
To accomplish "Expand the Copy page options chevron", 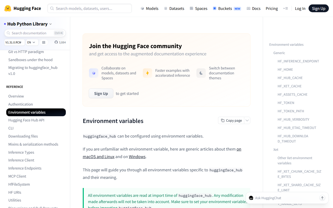I will click(x=247, y=120).
